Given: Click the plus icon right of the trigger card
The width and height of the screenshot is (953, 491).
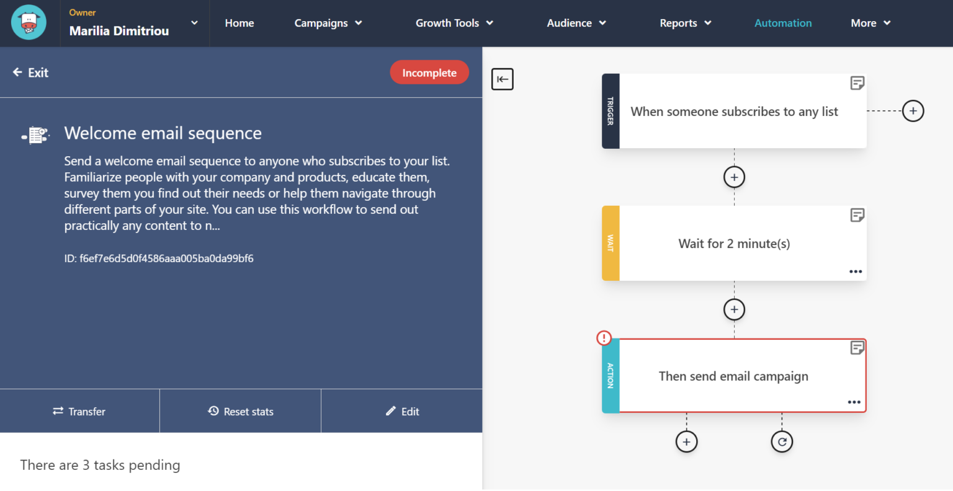Looking at the screenshot, I should click(x=913, y=110).
